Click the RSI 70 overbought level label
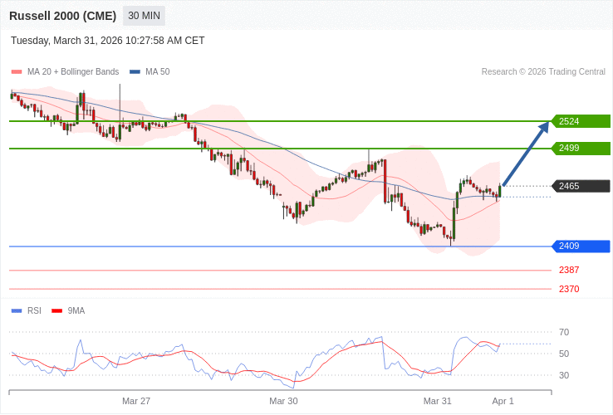613x415 pixels. tap(564, 332)
